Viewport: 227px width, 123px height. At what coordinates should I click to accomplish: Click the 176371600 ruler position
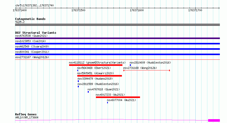137,10
